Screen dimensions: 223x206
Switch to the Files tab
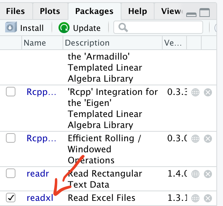pyautogui.click(x=15, y=11)
